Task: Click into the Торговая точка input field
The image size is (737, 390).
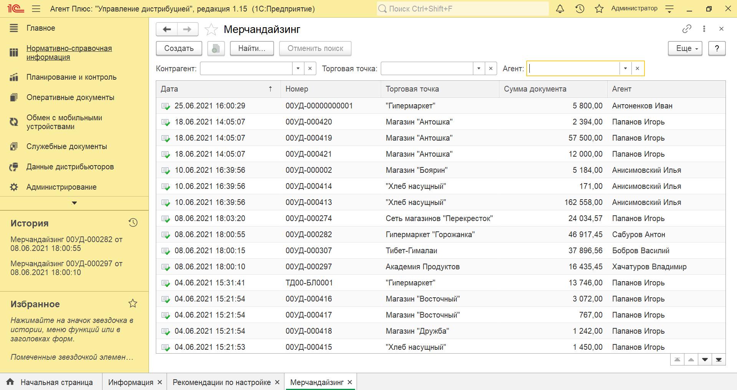Action: point(427,69)
